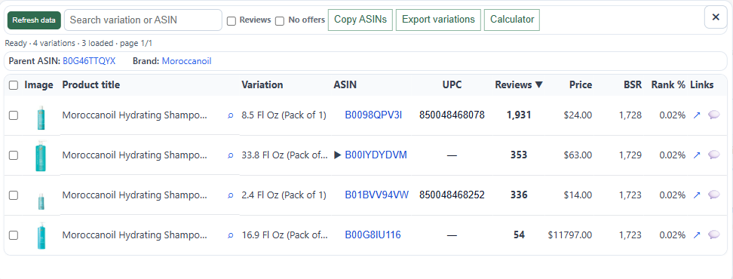The height and width of the screenshot is (279, 733).
Task: Click the UPC column header
Action: [x=452, y=85]
